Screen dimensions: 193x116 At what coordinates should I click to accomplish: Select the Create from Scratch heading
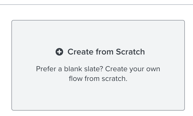click(106, 52)
